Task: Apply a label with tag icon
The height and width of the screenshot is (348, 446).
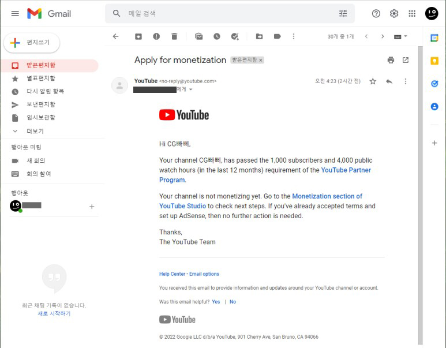Action: (x=278, y=36)
